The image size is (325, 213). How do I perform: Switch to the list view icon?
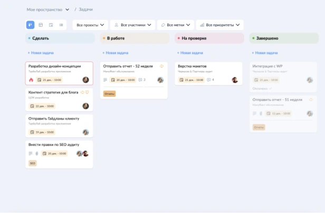pos(61,25)
